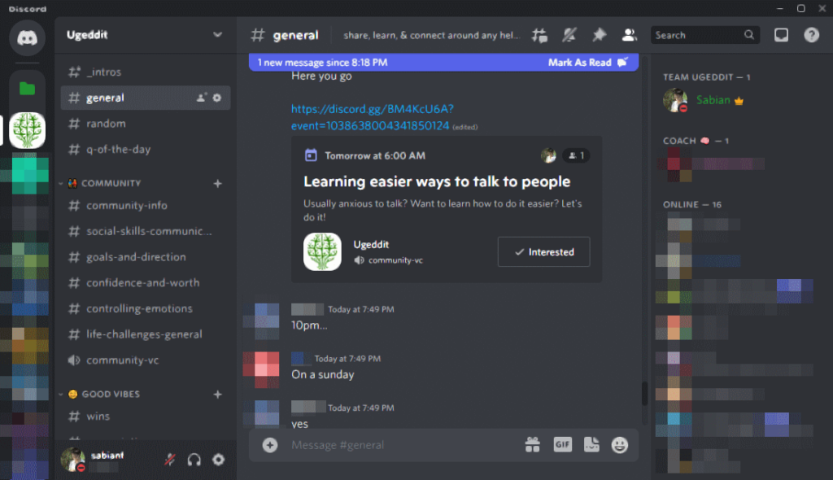
Task: Open User Settings gear
Action: [x=218, y=460]
